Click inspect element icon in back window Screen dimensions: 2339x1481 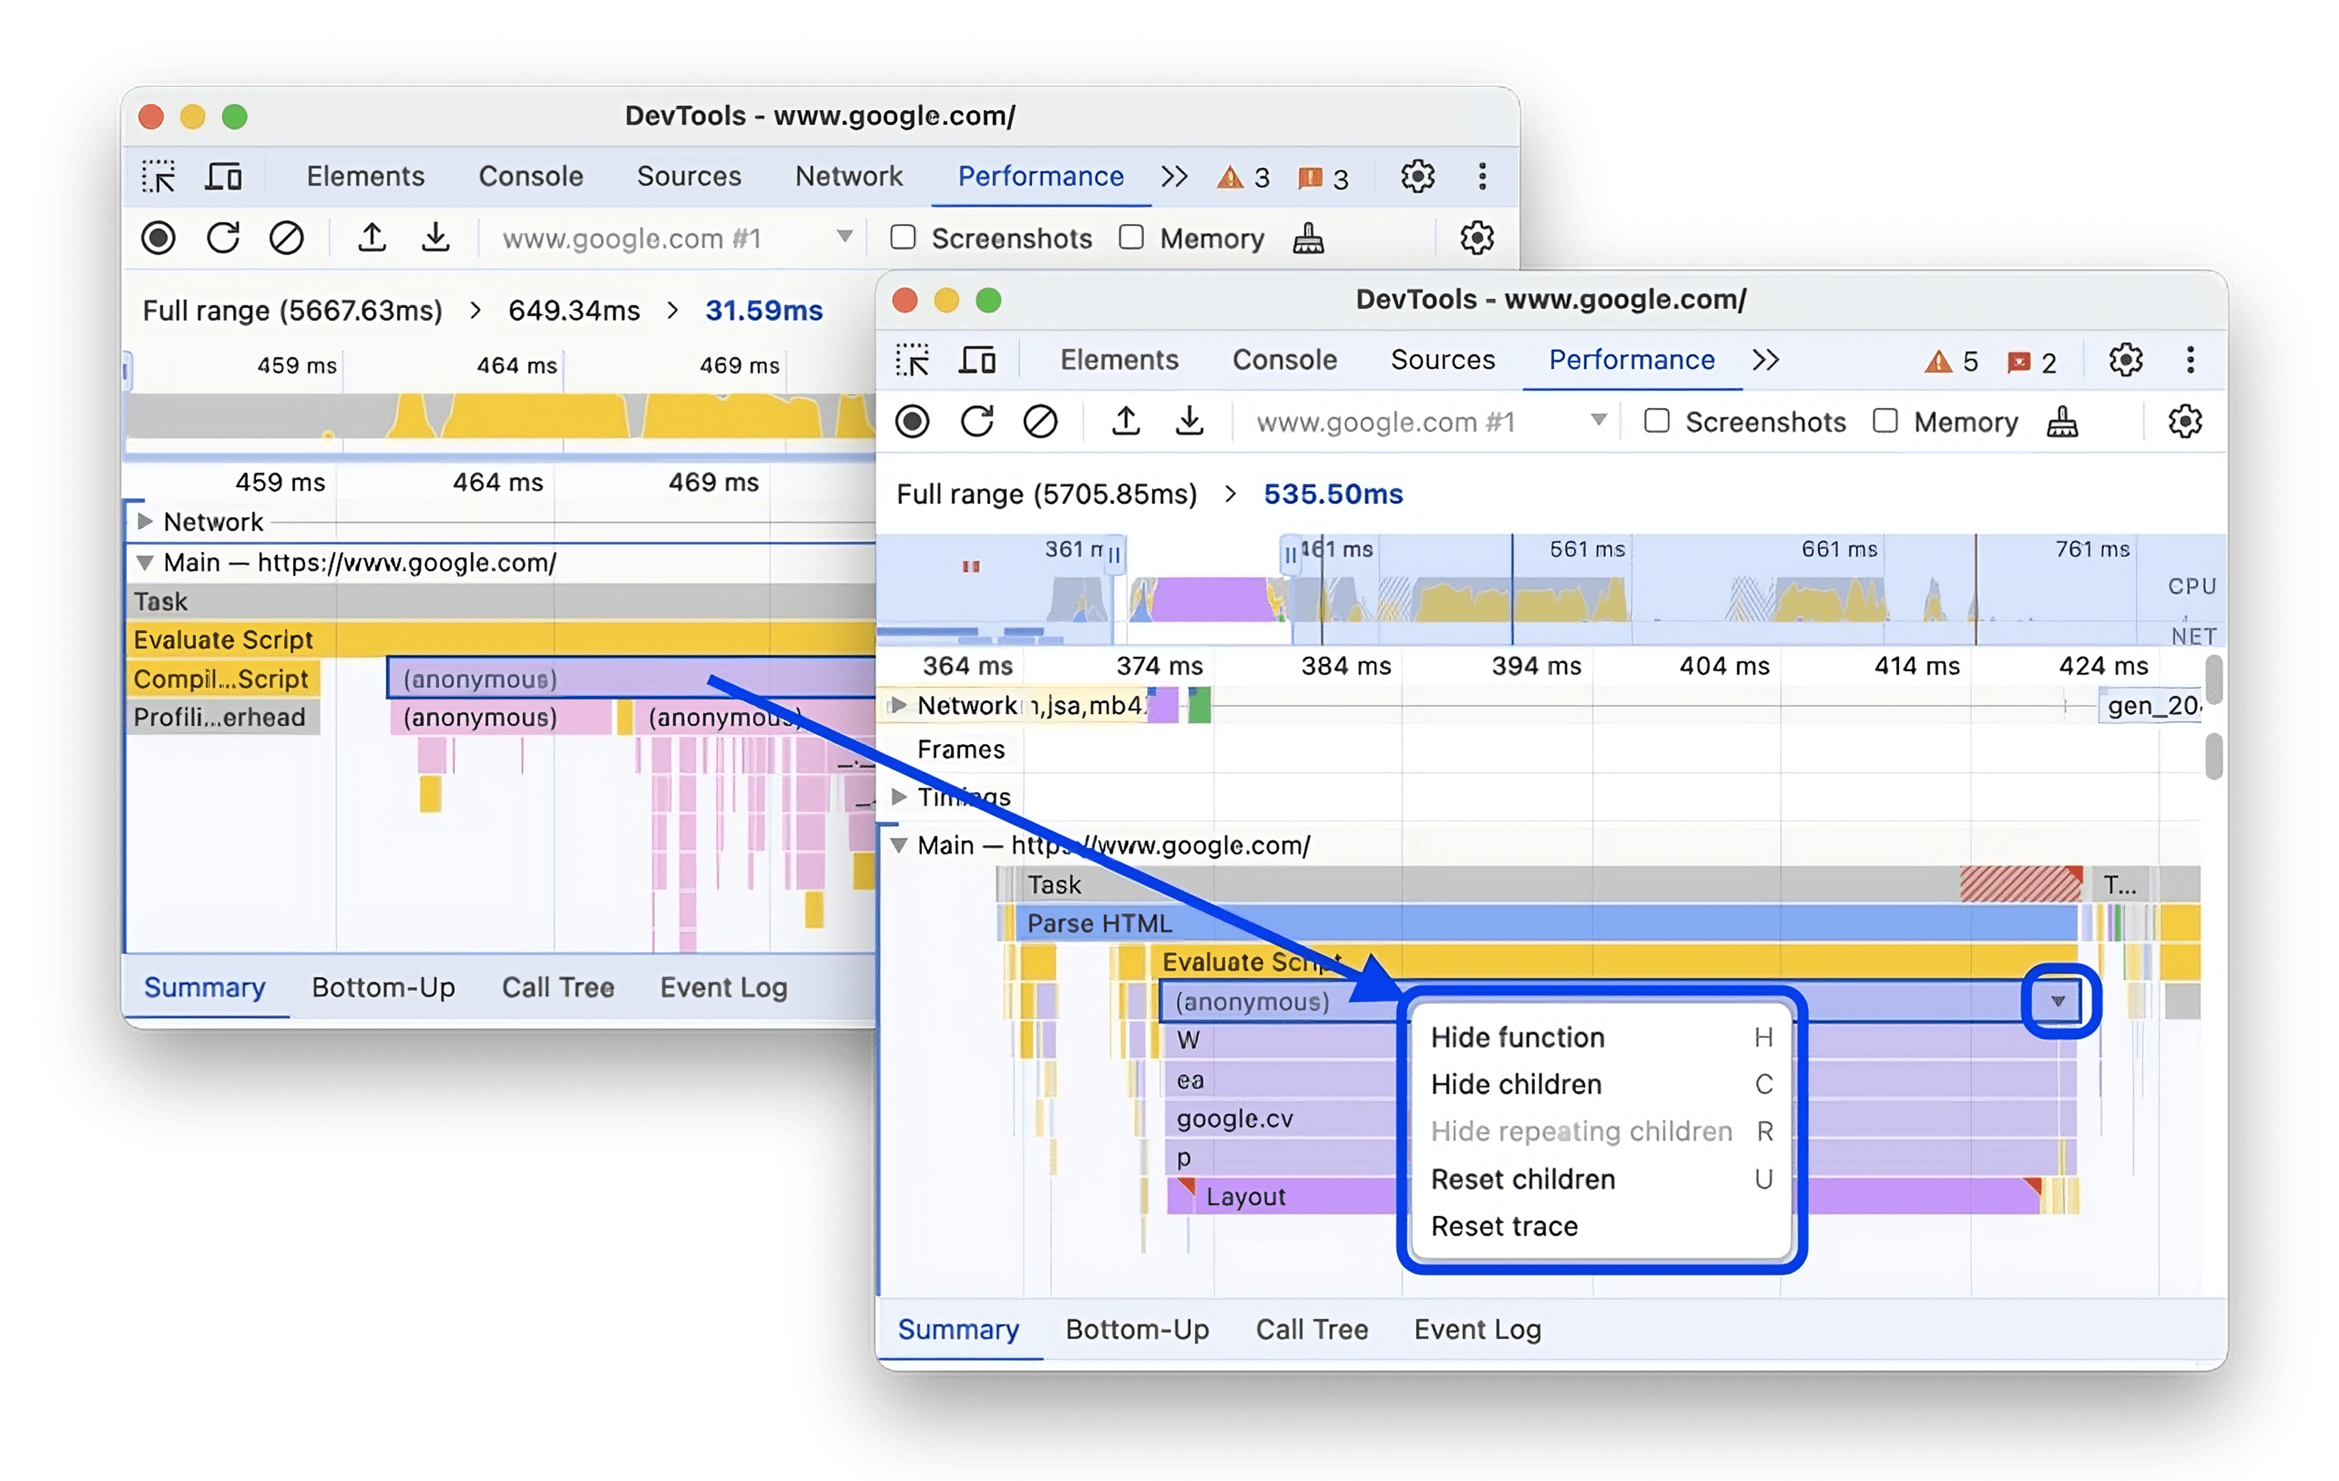click(158, 177)
